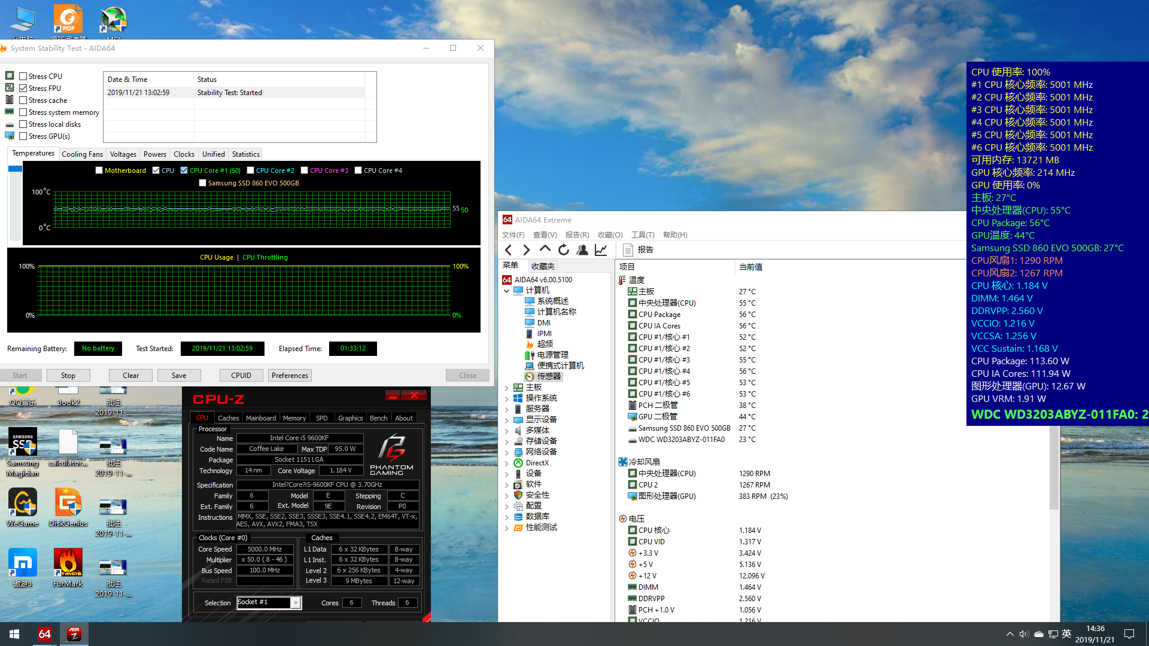The width and height of the screenshot is (1149, 646).
Task: Click the user profile icon in AIDA64 toolbar
Action: click(582, 250)
